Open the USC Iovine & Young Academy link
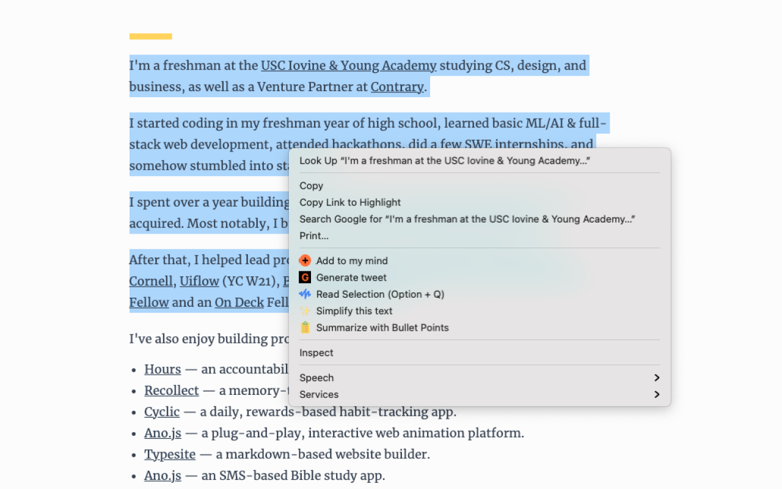This screenshot has height=489, width=782. pos(348,65)
